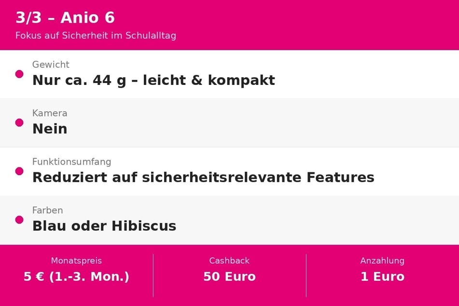Select the 'Blau oder Hibiscus' colors text
The image size is (459, 306).
[104, 226]
